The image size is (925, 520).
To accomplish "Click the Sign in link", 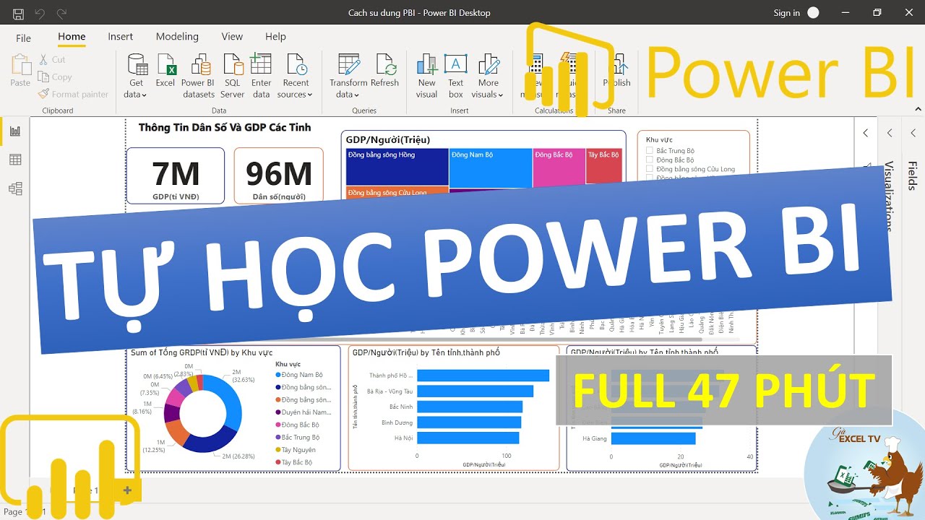I will (x=786, y=13).
